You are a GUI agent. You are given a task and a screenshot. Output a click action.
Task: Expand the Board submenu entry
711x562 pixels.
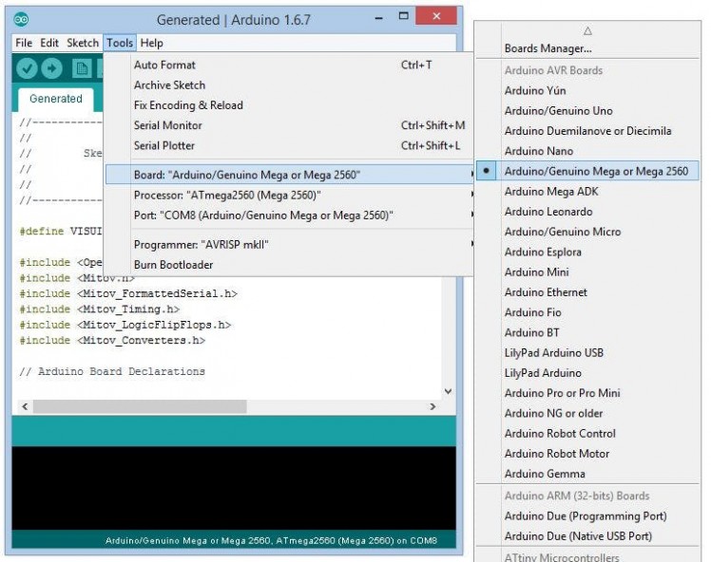(289, 175)
